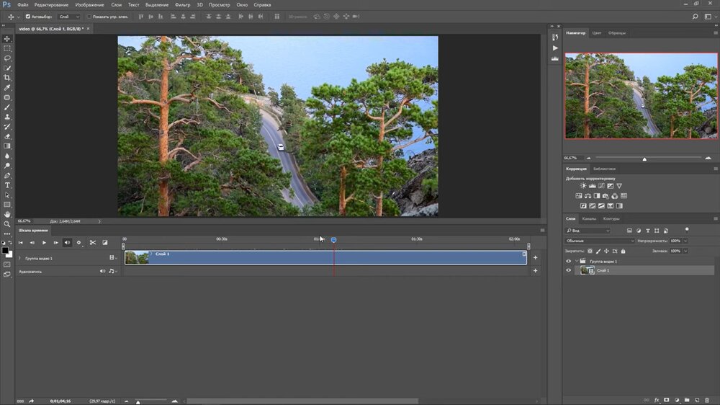Uncheck the Автовыбор checkbox
This screenshot has height=405, width=720.
(x=28, y=17)
